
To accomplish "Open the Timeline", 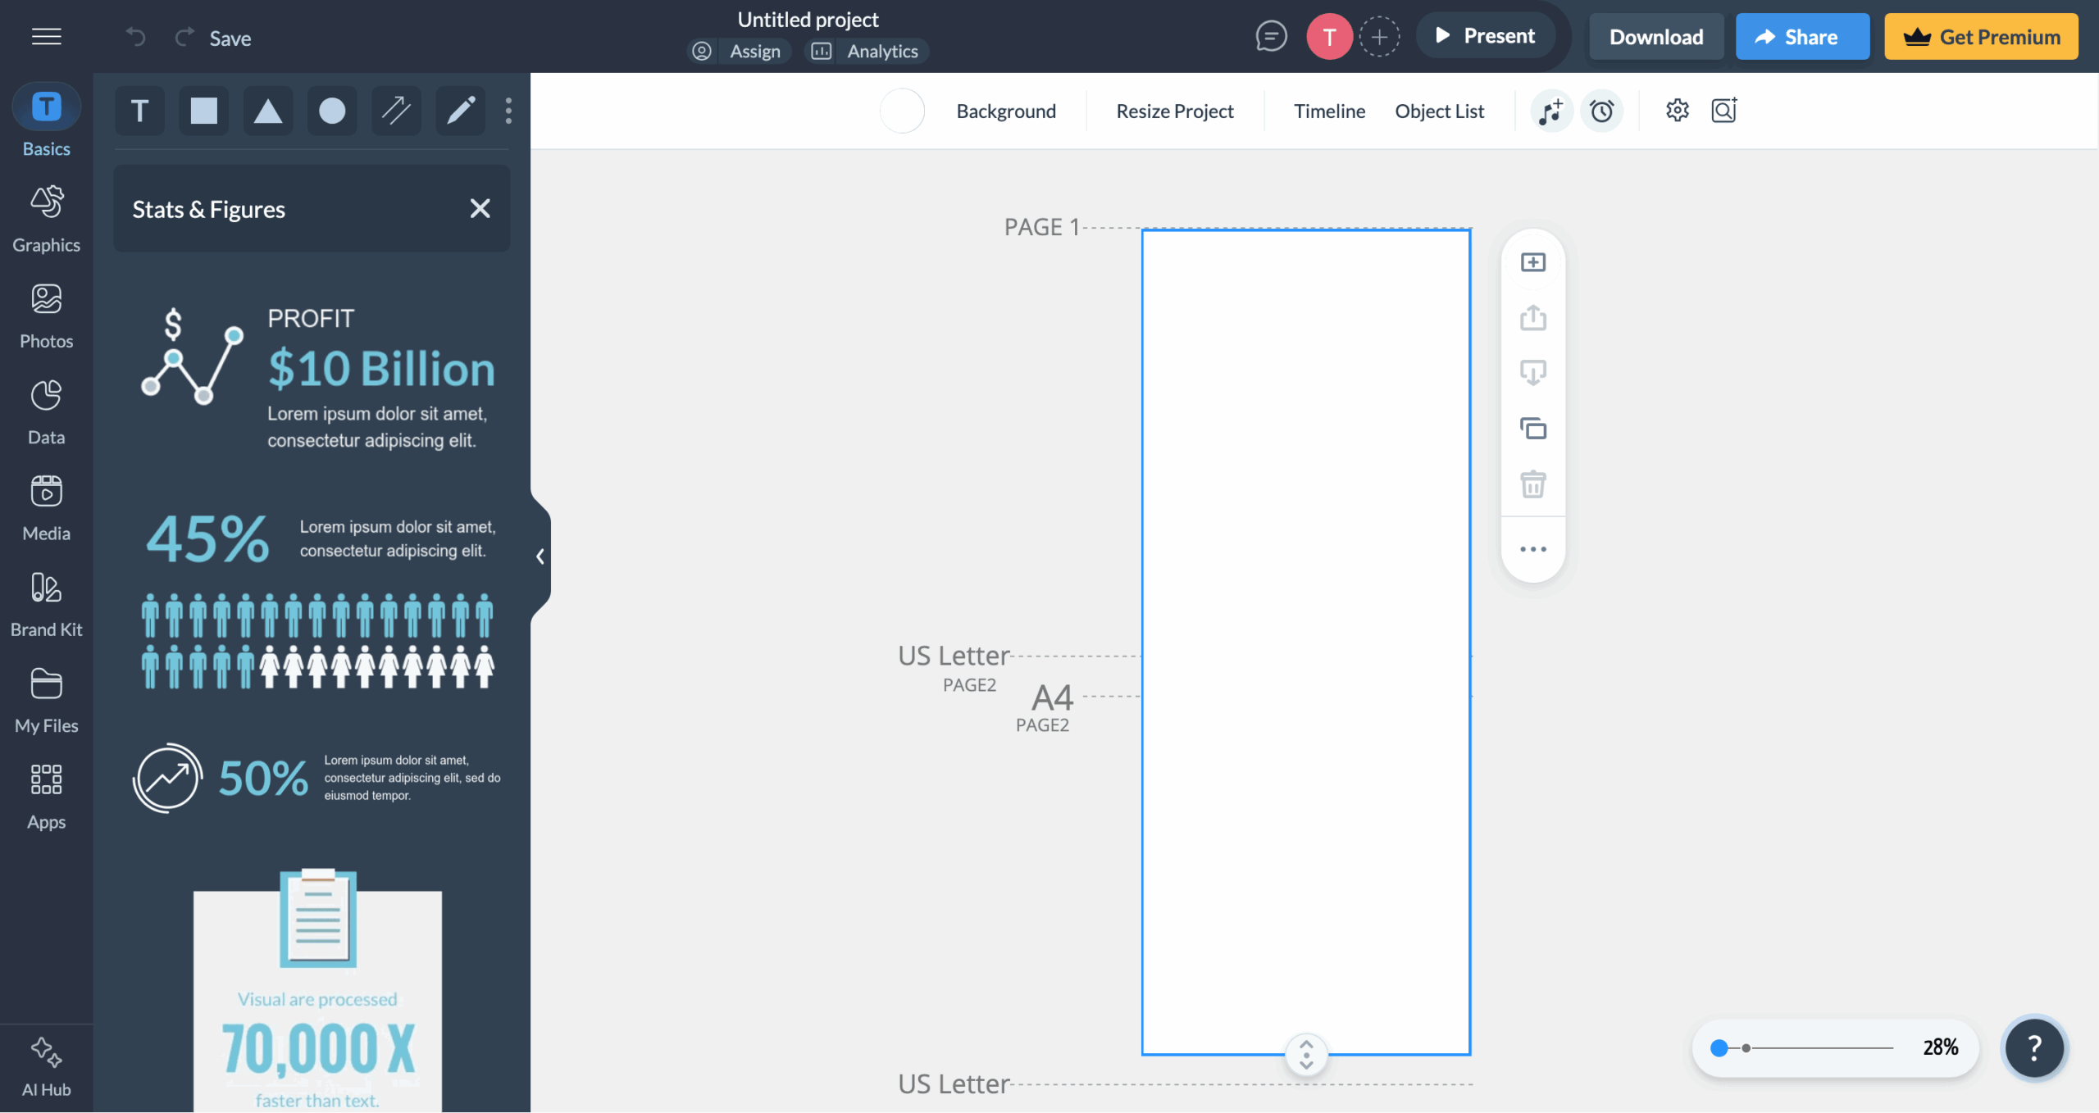I will [x=1329, y=111].
